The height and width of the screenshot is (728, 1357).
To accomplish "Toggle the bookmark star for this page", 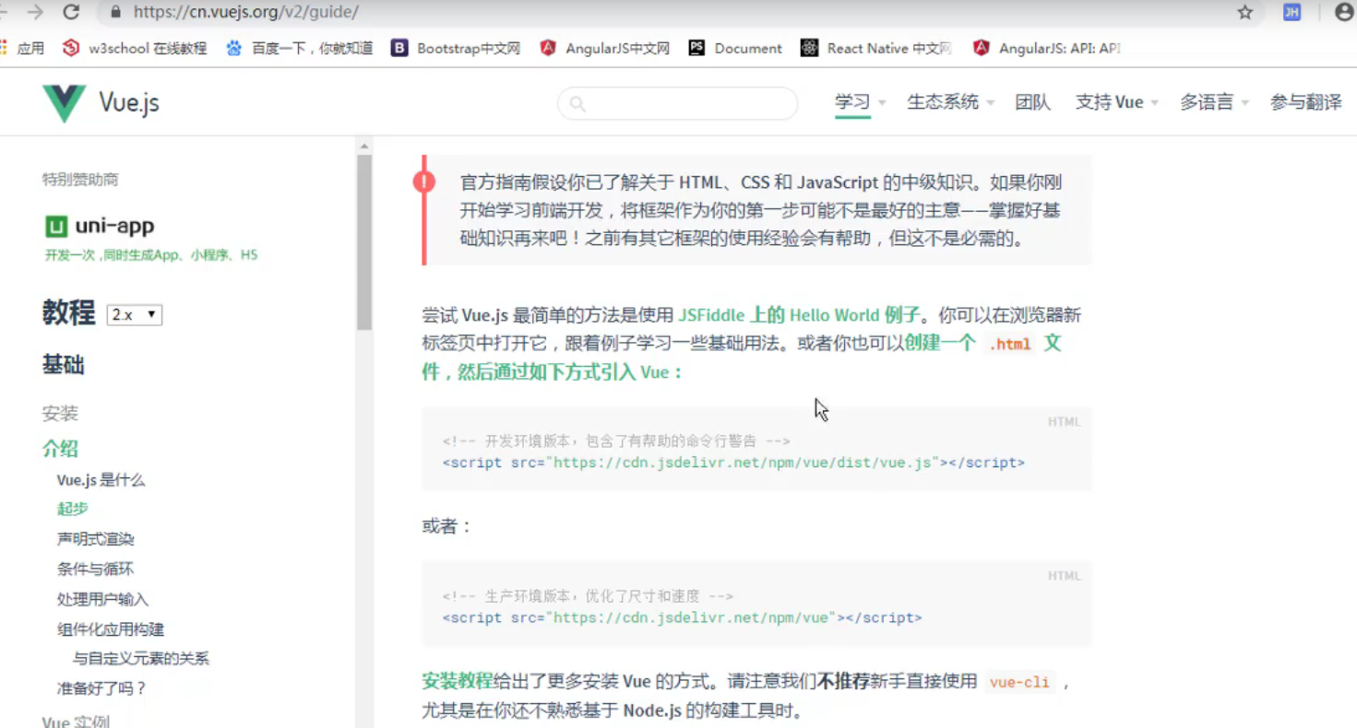I will (1244, 13).
